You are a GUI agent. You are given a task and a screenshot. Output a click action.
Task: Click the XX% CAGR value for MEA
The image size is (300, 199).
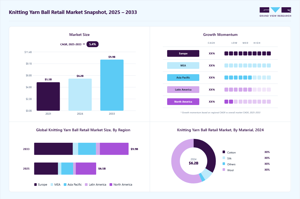tap(212, 65)
